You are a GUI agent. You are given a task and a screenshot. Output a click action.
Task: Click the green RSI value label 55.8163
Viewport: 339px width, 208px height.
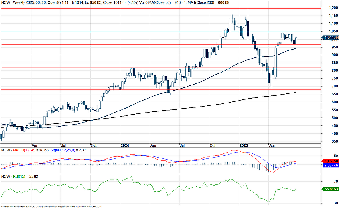tap(331, 189)
